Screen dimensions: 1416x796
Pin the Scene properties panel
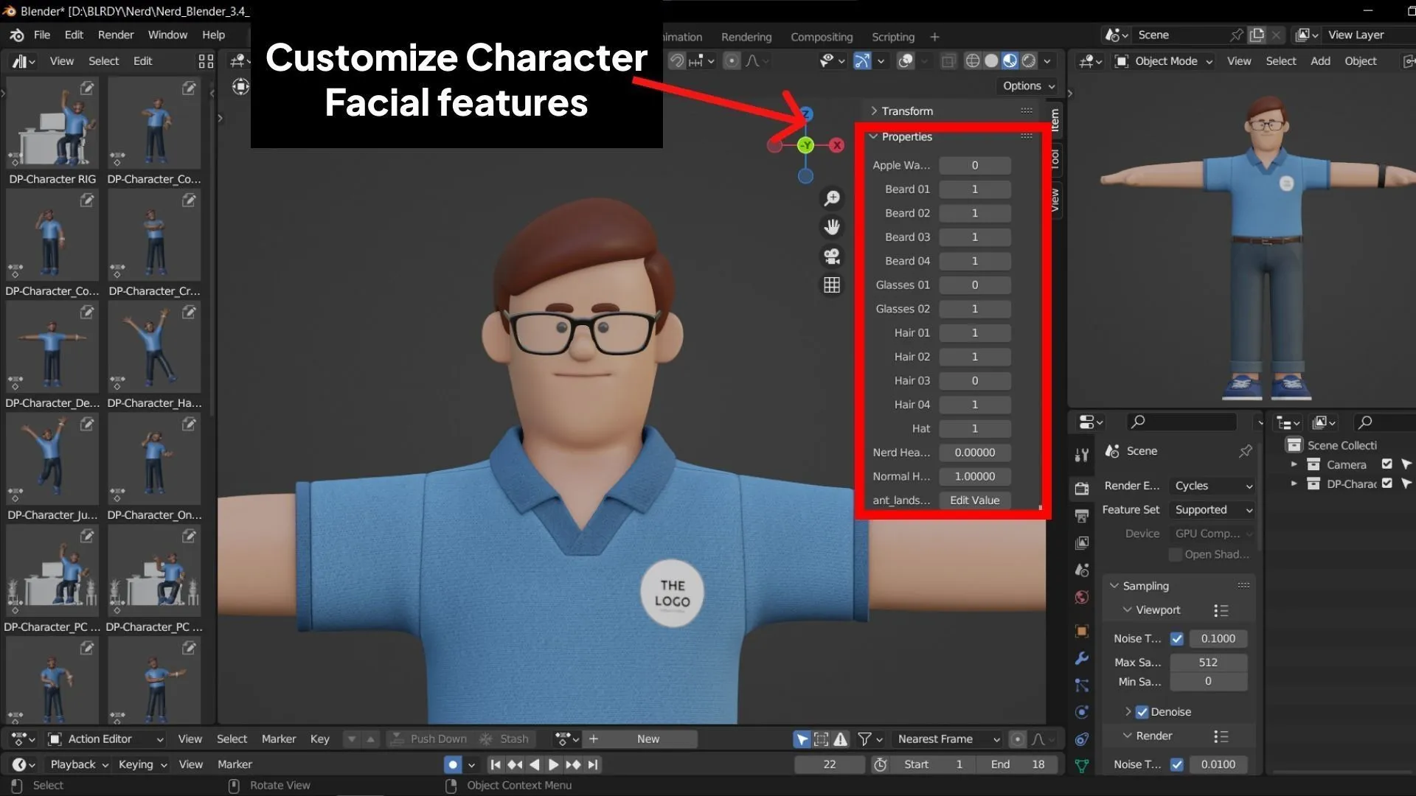point(1246,451)
